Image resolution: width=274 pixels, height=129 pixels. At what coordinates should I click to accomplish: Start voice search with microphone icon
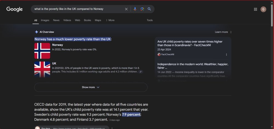pos(135,9)
